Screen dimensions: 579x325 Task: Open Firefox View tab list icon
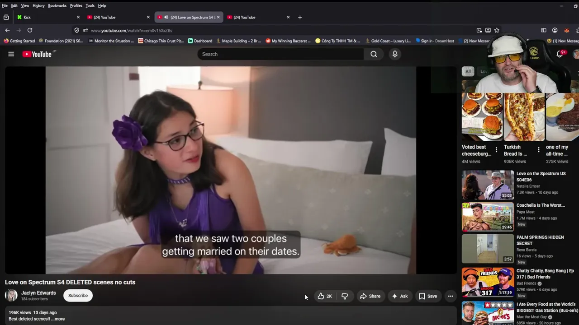6,17
